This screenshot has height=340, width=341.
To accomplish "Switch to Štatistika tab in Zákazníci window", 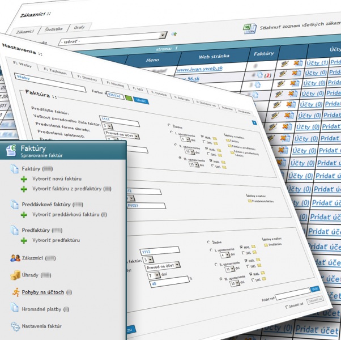I will [54, 29].
